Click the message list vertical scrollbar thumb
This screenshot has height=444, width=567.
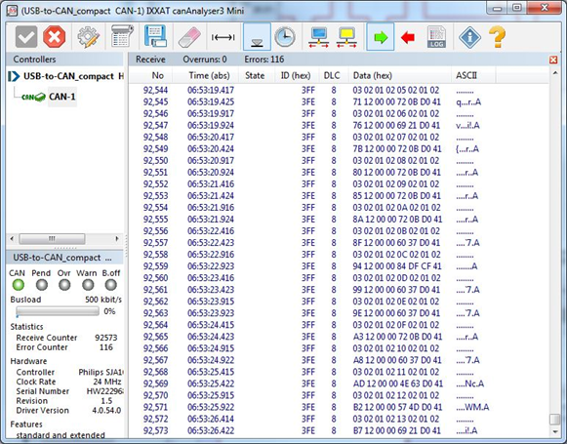coord(555,420)
